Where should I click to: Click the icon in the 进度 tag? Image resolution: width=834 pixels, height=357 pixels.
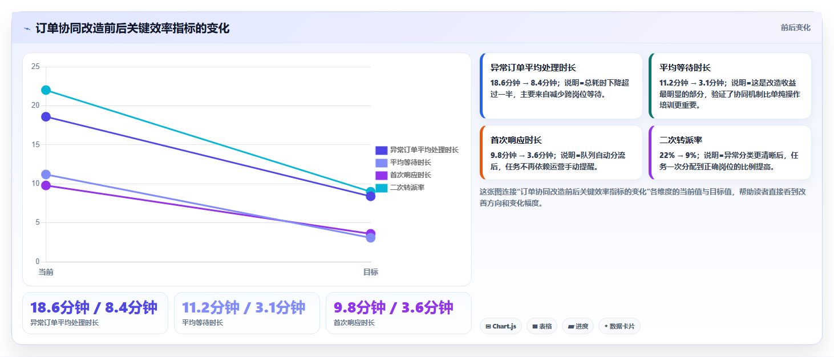(x=571, y=327)
